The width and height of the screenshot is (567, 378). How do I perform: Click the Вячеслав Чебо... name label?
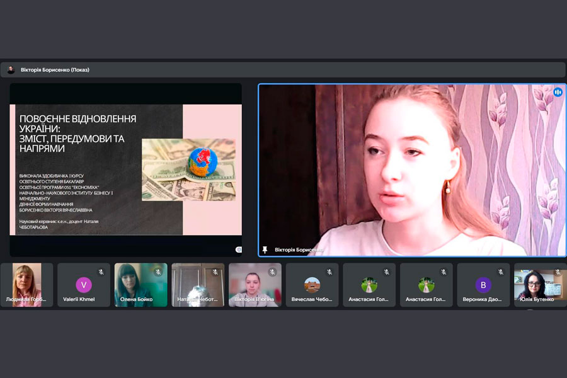(312, 299)
